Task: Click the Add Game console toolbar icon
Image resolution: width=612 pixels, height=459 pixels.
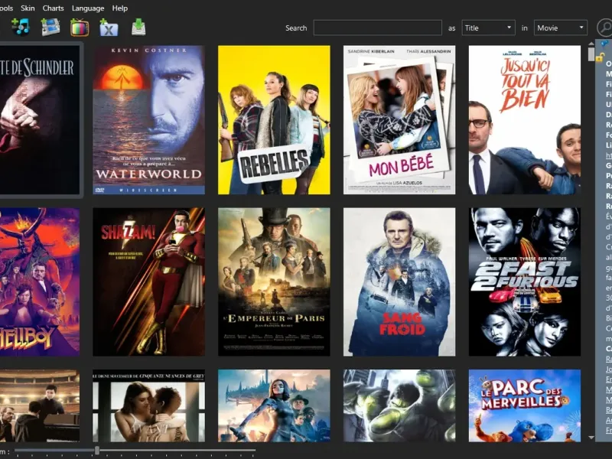Action: pos(50,28)
